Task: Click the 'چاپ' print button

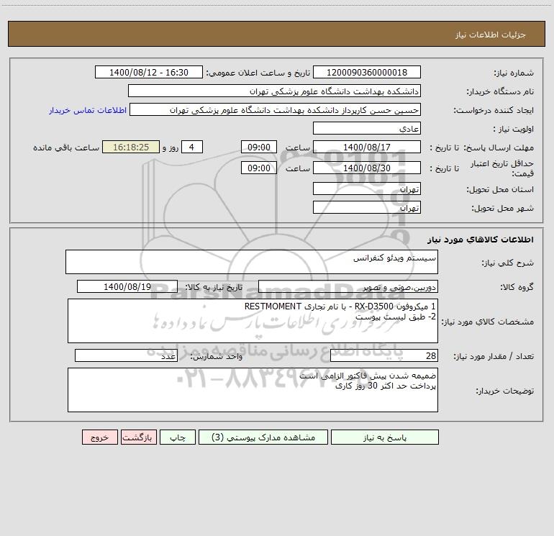Action: click(178, 437)
